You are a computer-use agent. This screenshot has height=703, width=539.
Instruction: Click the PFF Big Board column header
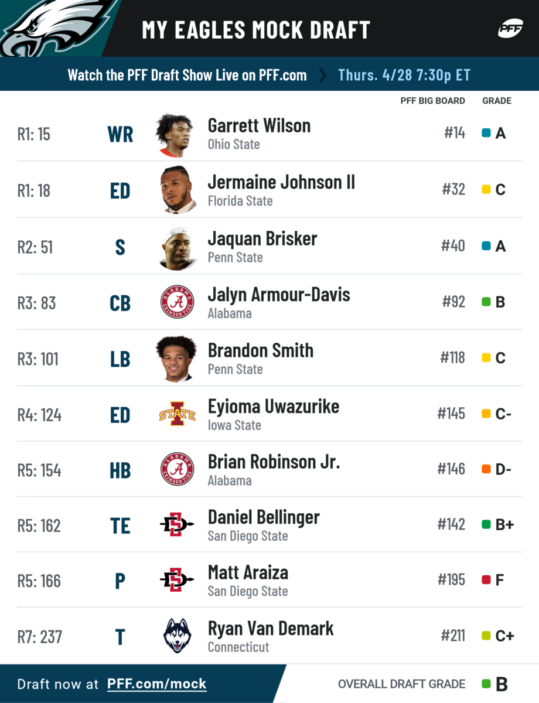point(432,101)
